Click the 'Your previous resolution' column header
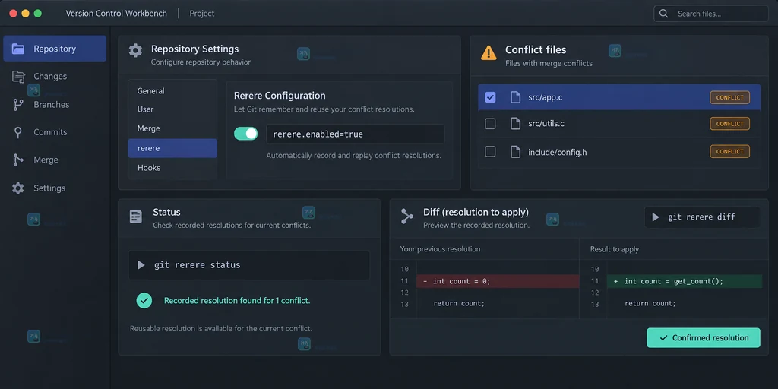778x389 pixels. [x=440, y=249]
